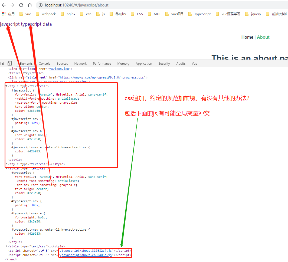Click the typescript link on the page
288x262 pixels.
click(x=31, y=24)
